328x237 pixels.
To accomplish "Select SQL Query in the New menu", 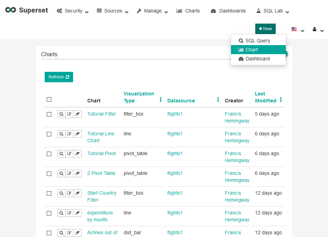I will pyautogui.click(x=258, y=41).
